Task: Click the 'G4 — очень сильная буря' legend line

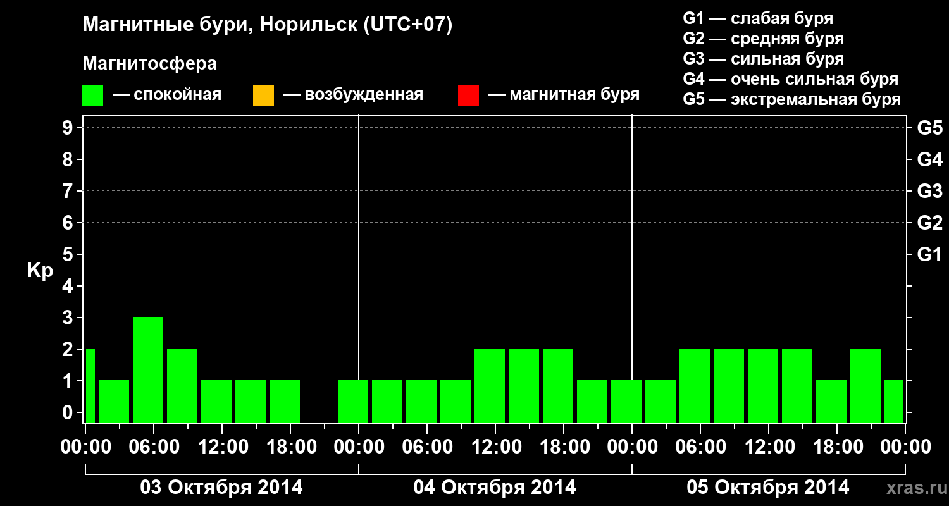Action: [791, 79]
